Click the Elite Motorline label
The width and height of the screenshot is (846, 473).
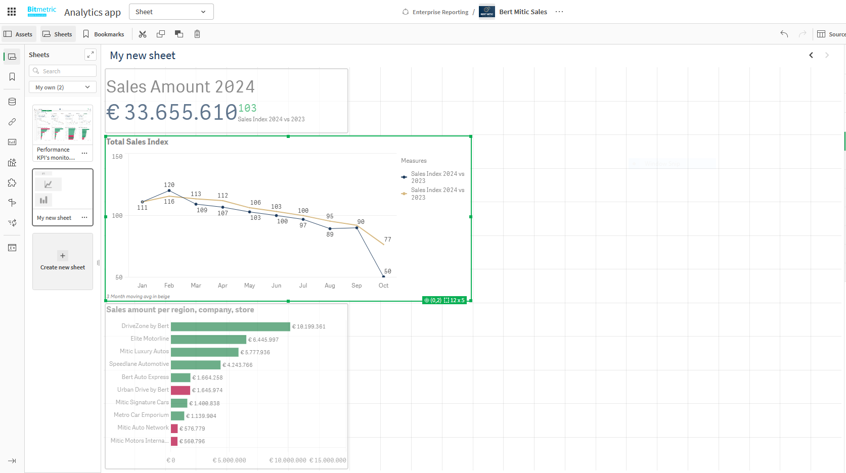point(150,339)
